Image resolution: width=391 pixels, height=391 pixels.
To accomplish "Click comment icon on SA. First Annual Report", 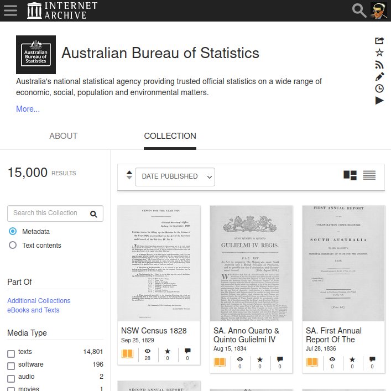I will click(x=372, y=359).
